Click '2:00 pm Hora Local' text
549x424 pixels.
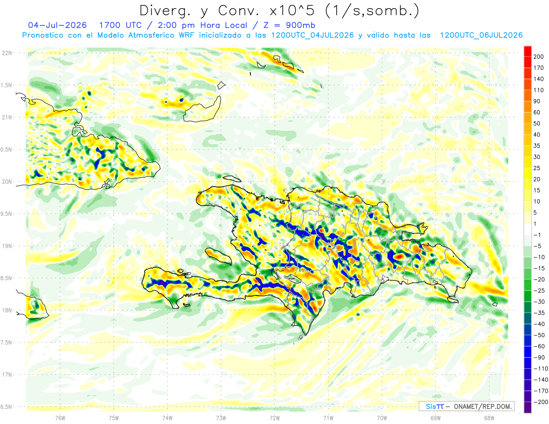coord(203,25)
